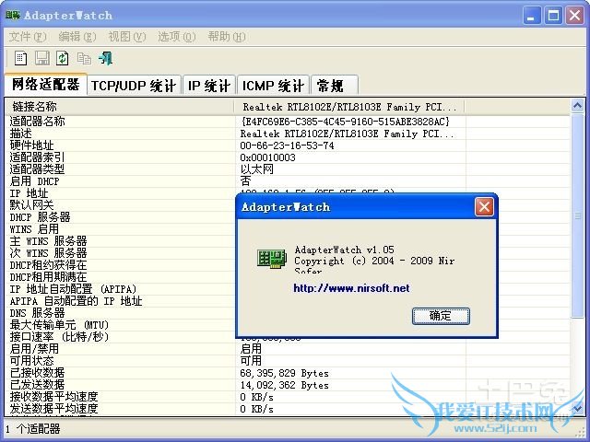
Task: Click the exit door toolbar icon
Action: tap(105, 58)
